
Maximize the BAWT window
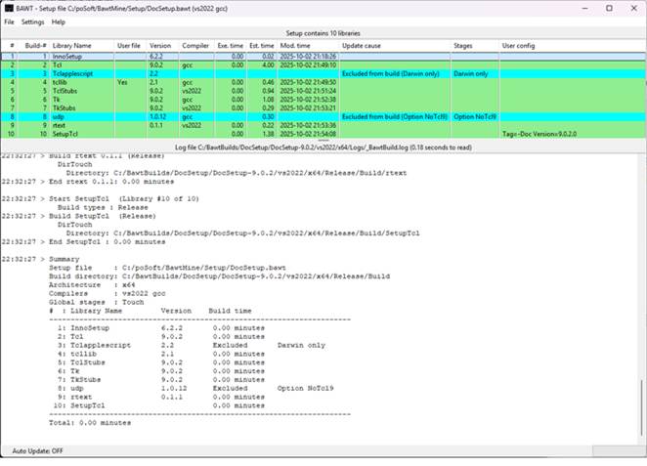tap(609, 8)
